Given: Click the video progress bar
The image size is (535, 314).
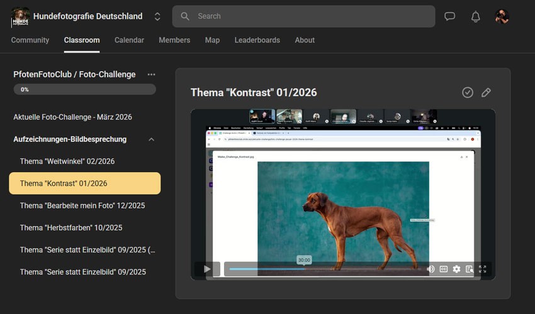Looking at the screenshot, I should (325, 269).
